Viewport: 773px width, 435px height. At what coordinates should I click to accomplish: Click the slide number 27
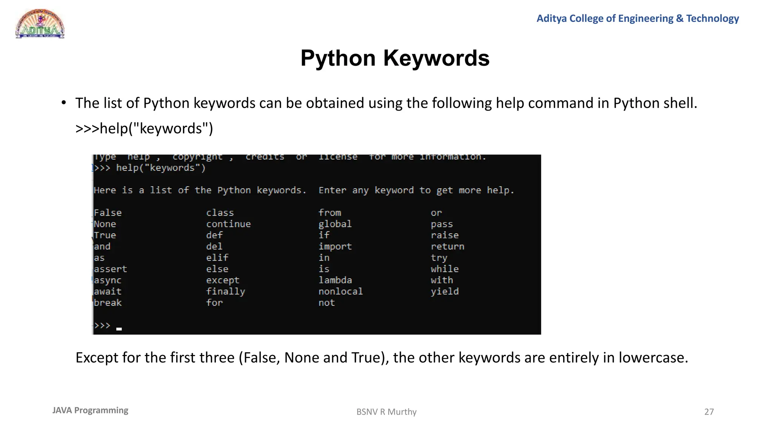(x=709, y=412)
